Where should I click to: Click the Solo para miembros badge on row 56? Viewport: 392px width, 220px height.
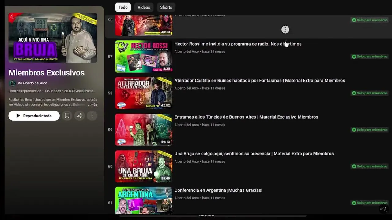tap(370, 20)
